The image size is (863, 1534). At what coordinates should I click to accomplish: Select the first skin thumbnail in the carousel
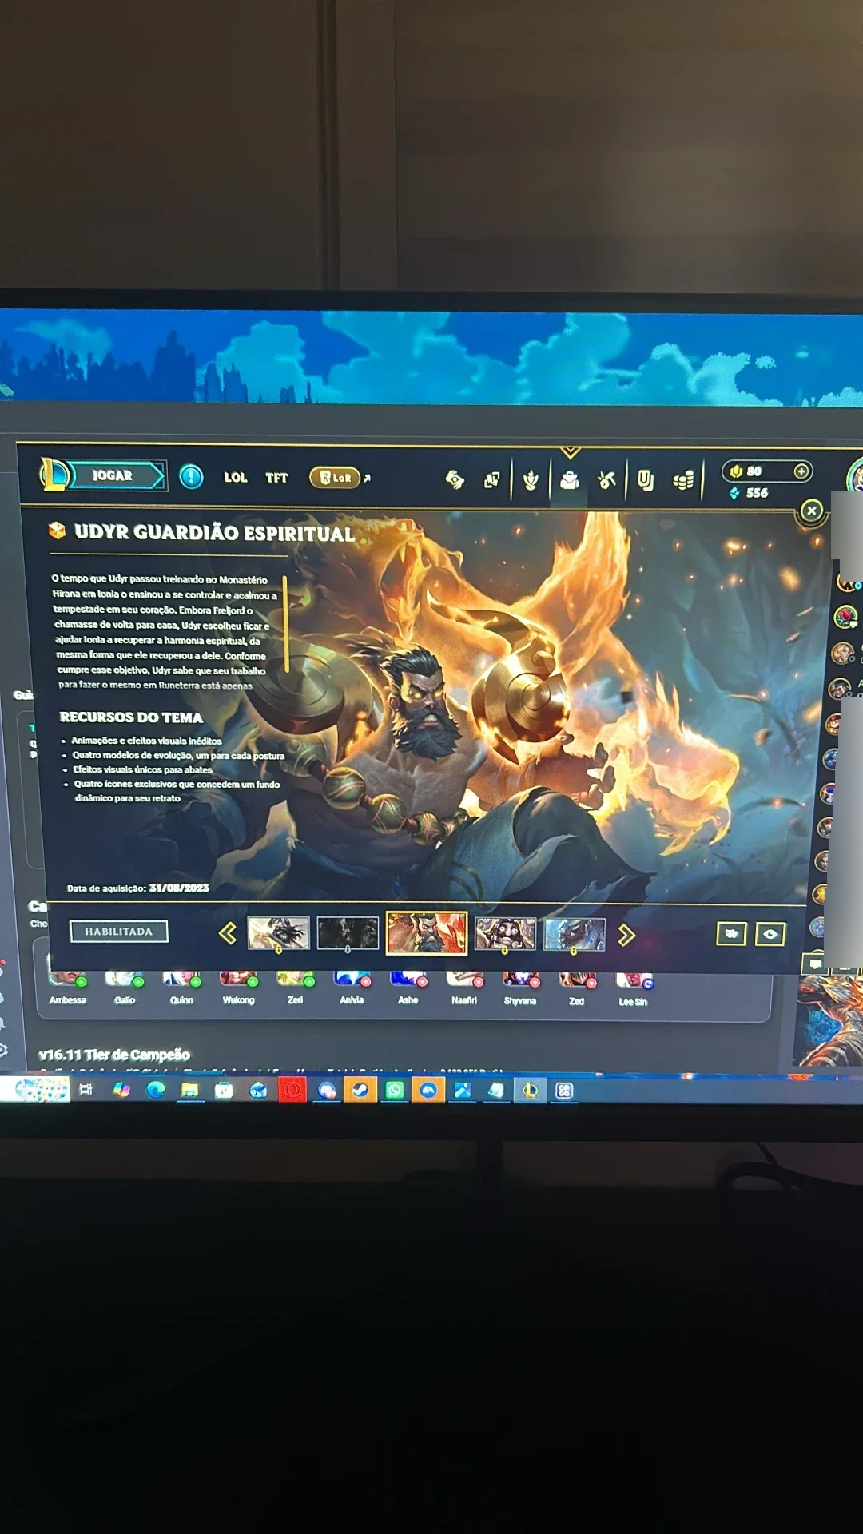tap(278, 933)
